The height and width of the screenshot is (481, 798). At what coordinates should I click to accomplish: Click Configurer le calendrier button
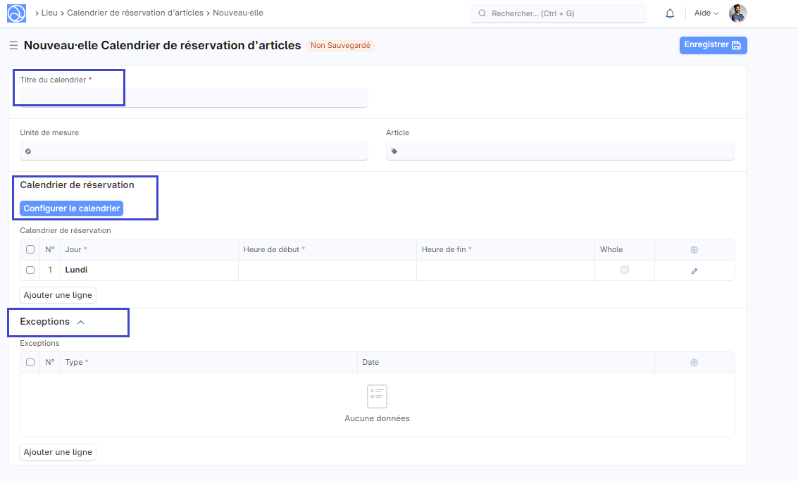click(71, 208)
